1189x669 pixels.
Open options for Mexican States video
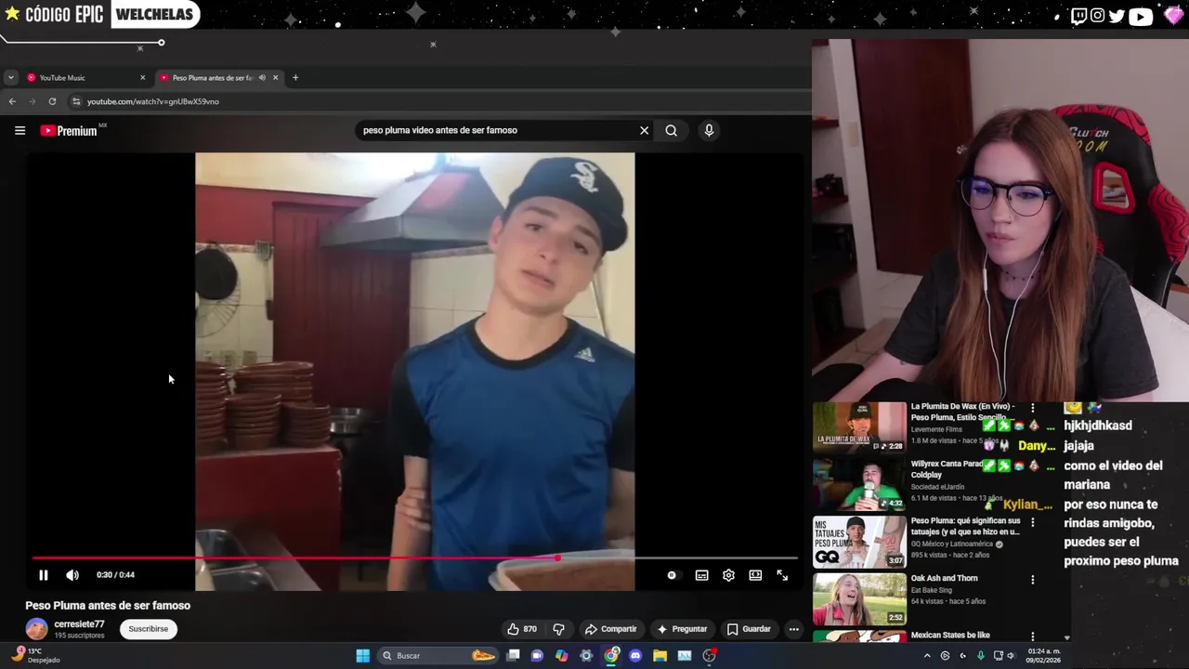[1032, 636]
